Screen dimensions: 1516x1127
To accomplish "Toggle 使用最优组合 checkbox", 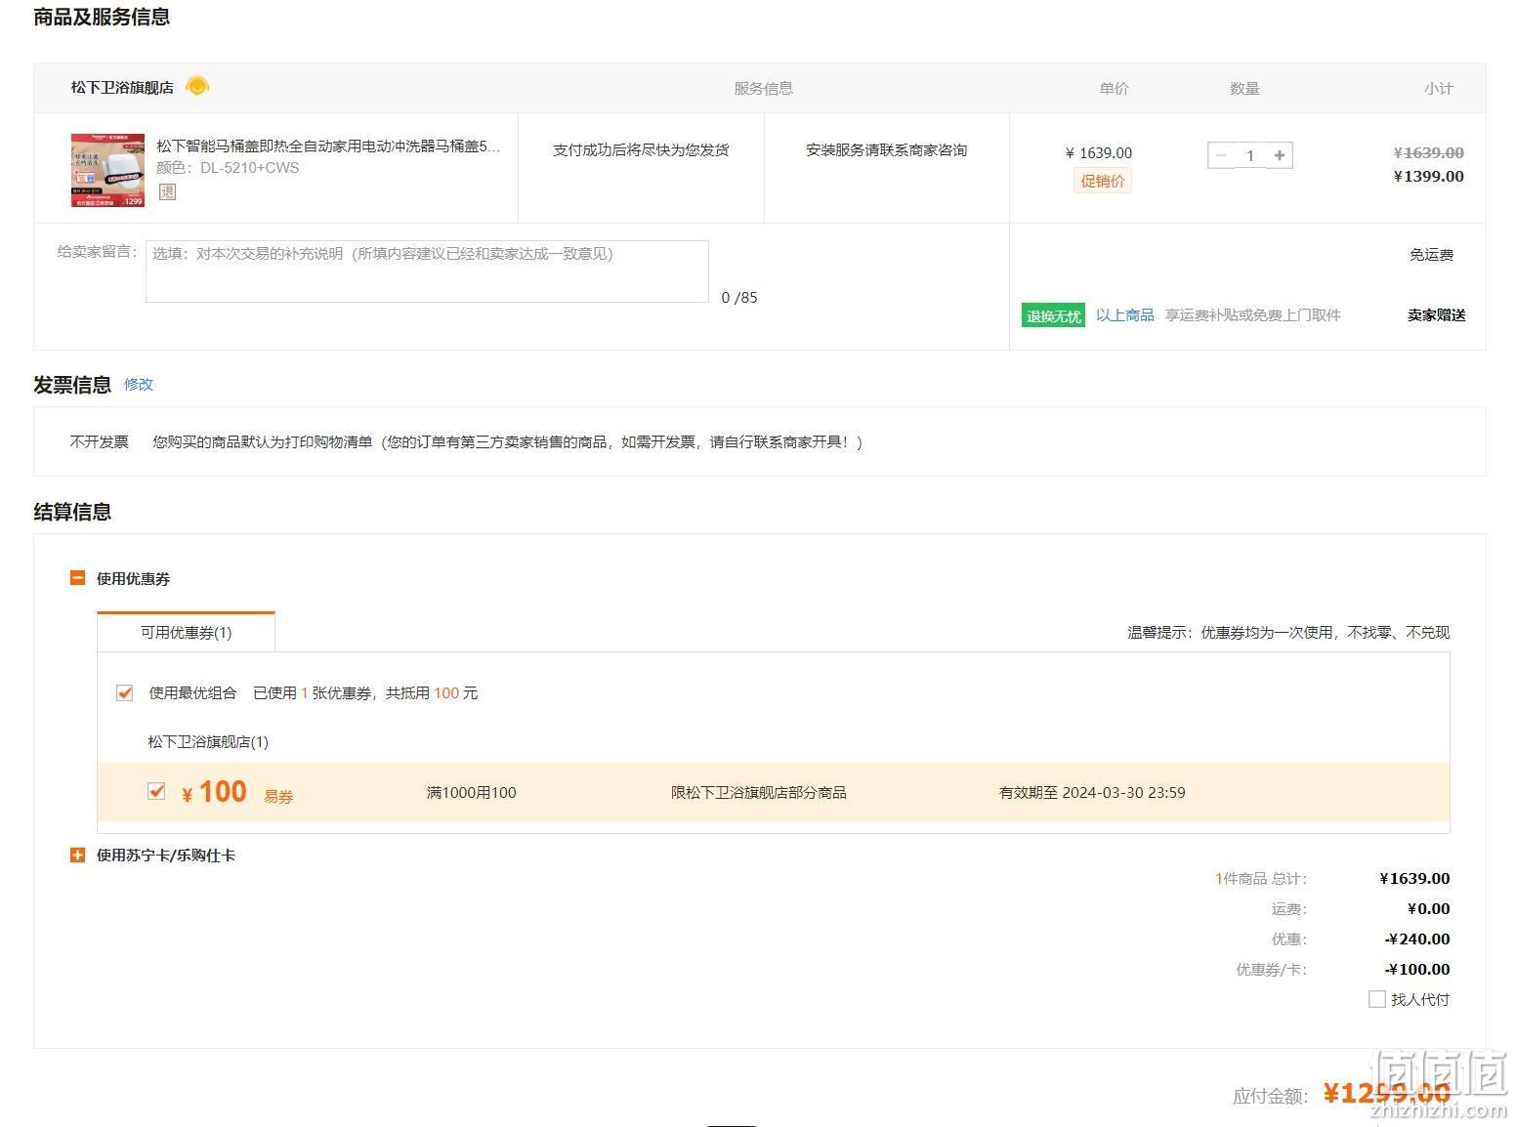I will click(x=124, y=692).
